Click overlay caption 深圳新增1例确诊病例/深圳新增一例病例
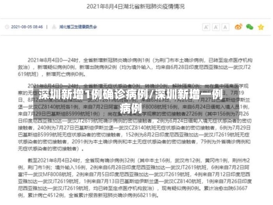The image size is (273, 205). (130, 101)
